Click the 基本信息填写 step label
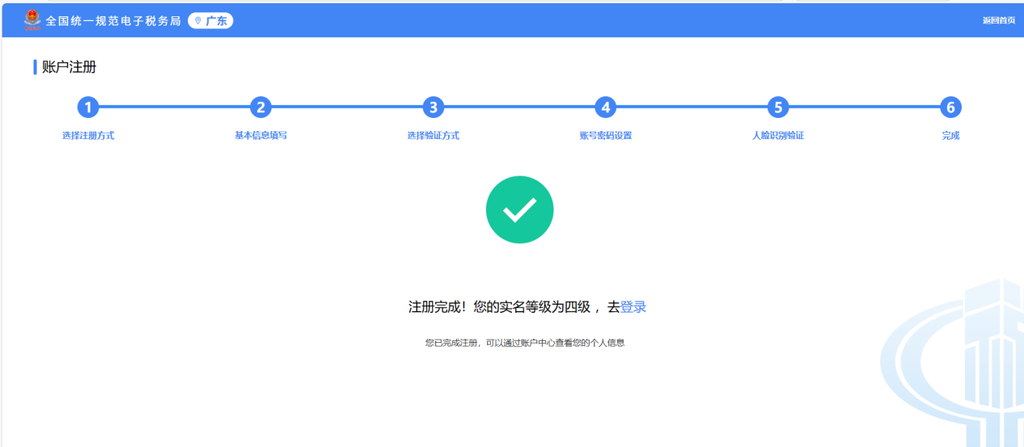Screen dimensions: 1024x447 tap(260, 136)
